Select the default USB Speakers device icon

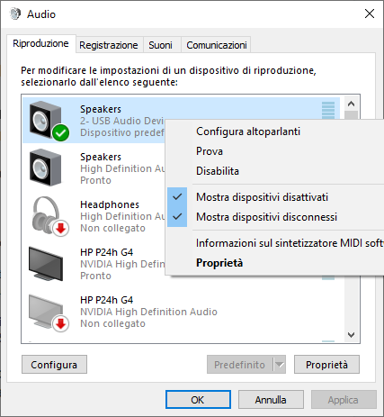tap(46, 120)
